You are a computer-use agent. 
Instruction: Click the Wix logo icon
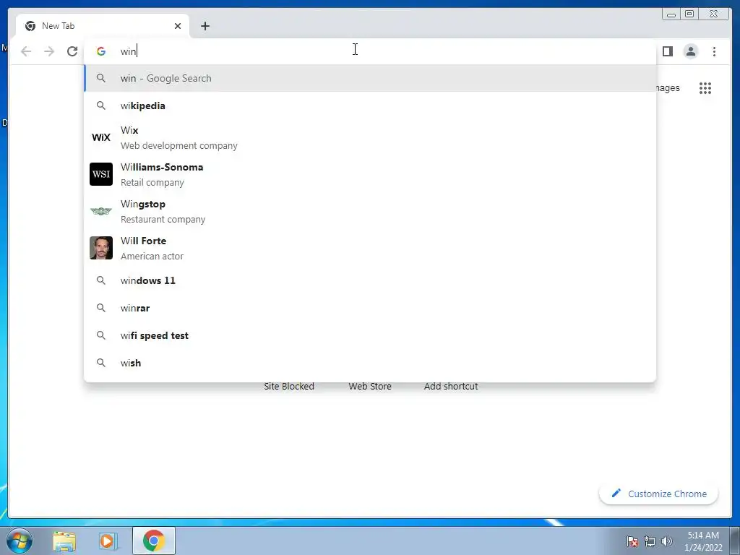101,137
